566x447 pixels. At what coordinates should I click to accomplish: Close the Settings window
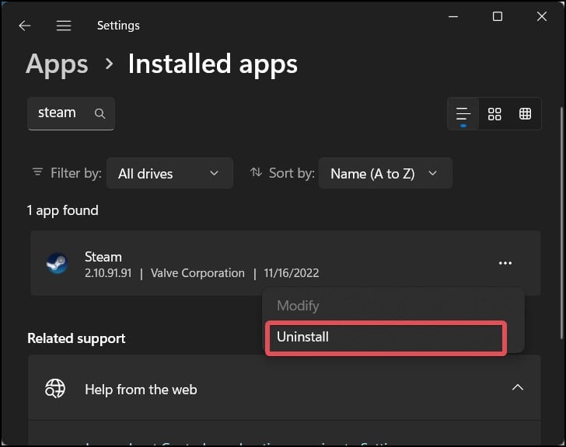[x=541, y=16]
